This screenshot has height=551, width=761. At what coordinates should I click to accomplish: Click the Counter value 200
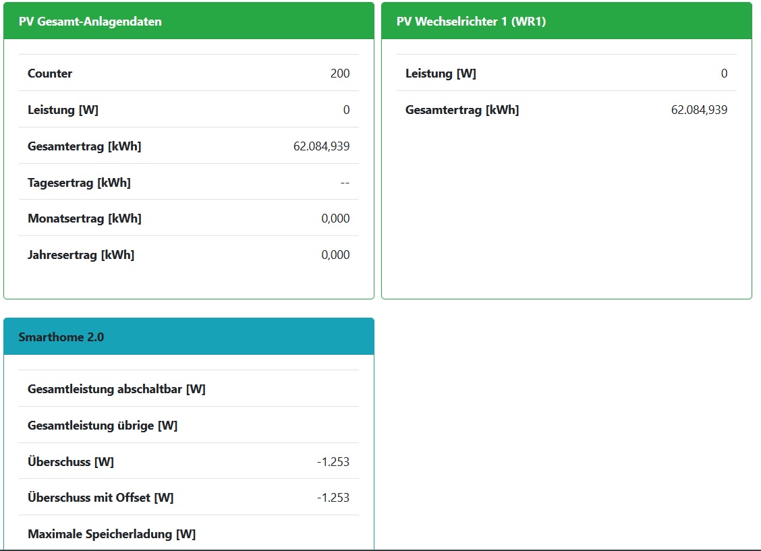pos(340,74)
